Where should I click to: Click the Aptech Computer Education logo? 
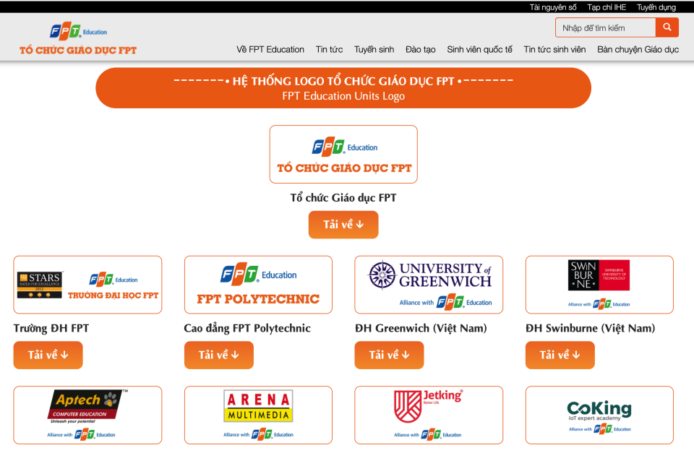[x=87, y=415]
